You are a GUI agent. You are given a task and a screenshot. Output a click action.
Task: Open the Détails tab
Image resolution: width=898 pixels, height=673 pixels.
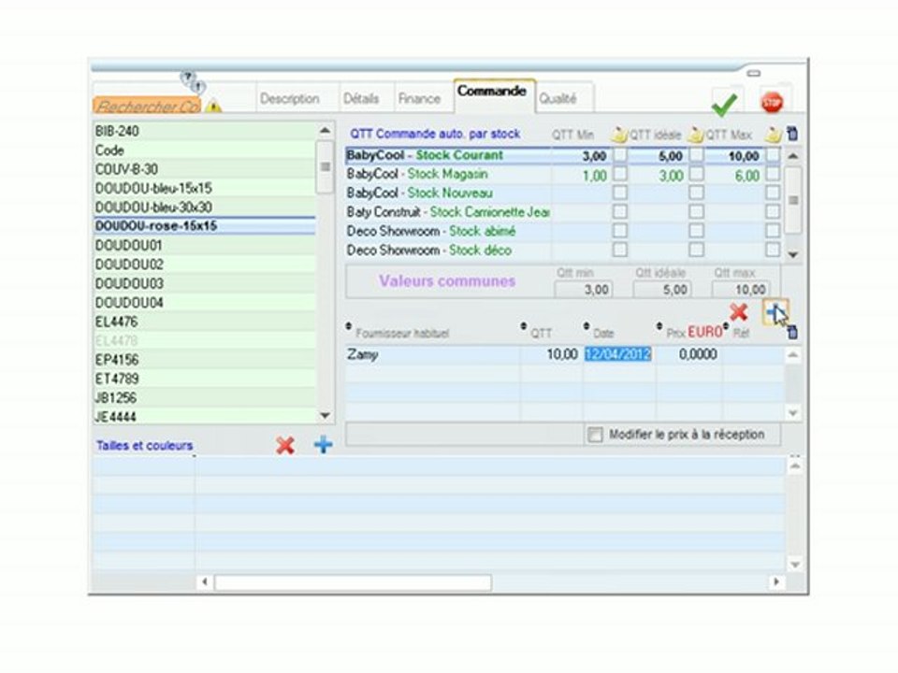(x=361, y=98)
